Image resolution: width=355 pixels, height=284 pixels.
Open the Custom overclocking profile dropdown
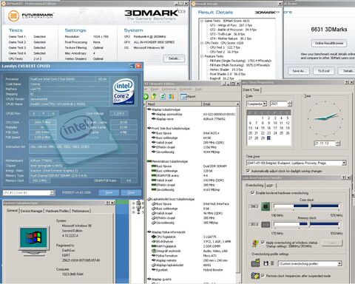(339, 264)
